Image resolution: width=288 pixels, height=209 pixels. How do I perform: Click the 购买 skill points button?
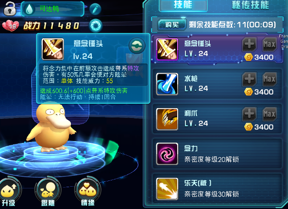pyautogui.click(x=172, y=24)
